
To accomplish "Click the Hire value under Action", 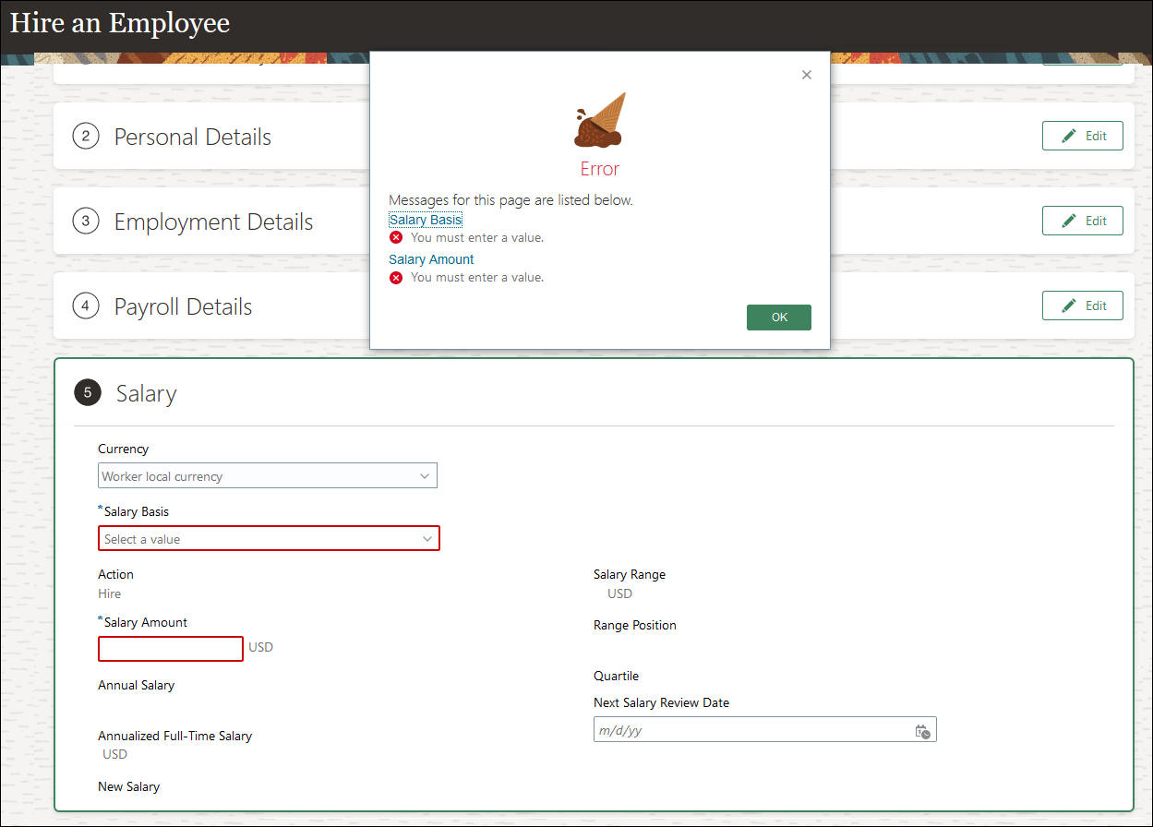I will pos(109,593).
